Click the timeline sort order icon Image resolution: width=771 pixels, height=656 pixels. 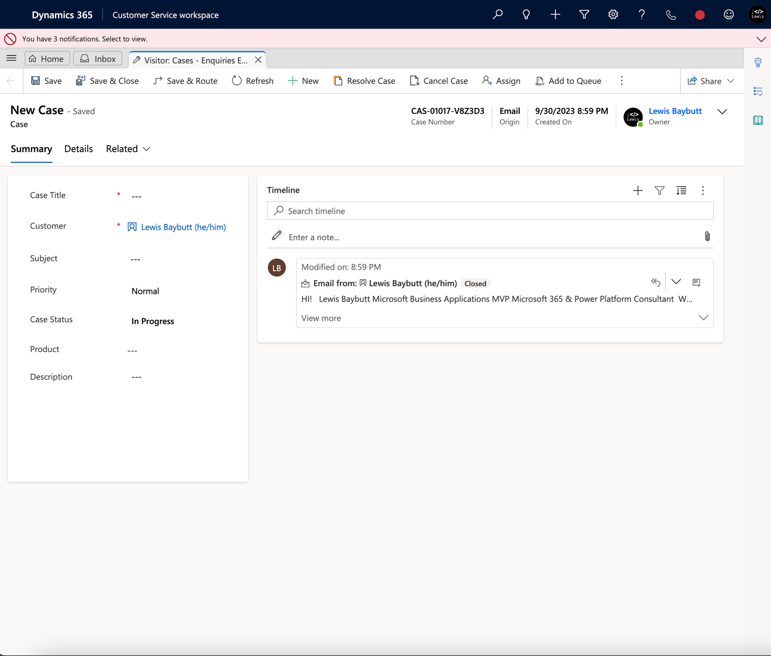[x=681, y=190]
